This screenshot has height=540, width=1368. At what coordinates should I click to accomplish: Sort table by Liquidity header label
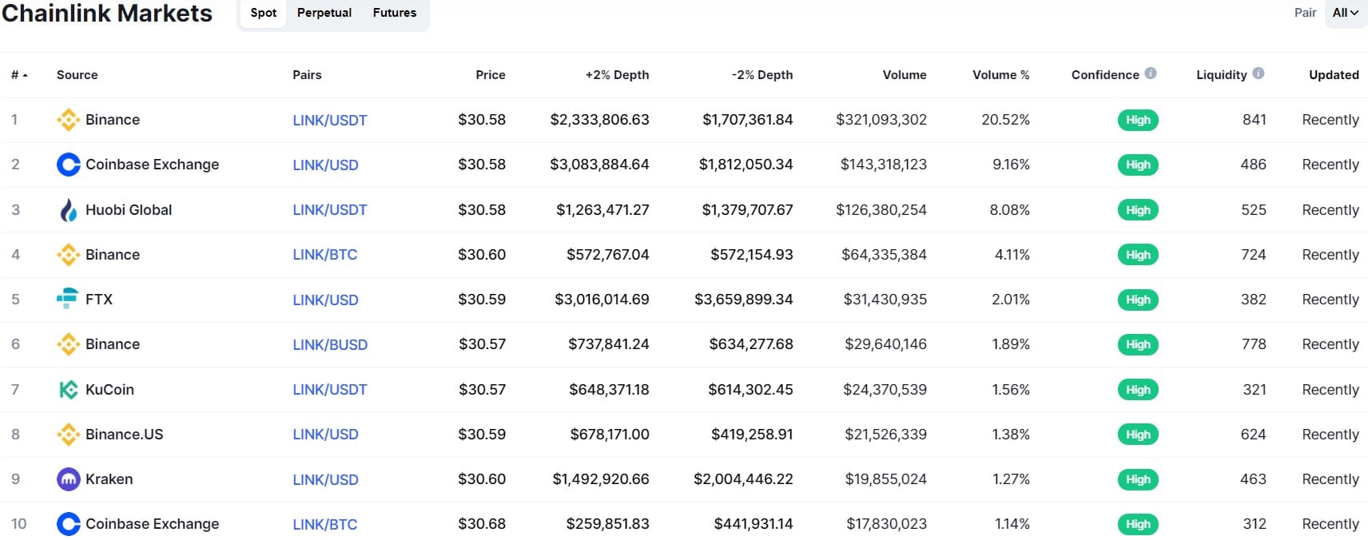[1222, 75]
